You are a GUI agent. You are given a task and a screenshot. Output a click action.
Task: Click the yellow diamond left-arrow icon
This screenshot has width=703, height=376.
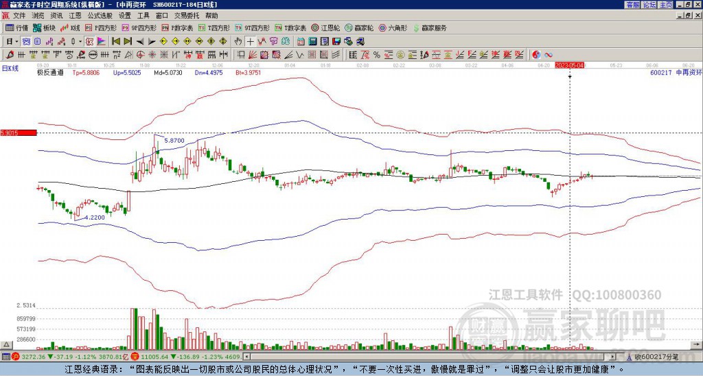pos(163,42)
